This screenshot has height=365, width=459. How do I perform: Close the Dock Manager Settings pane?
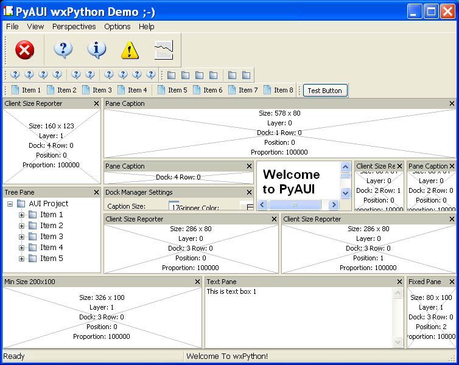249,192
